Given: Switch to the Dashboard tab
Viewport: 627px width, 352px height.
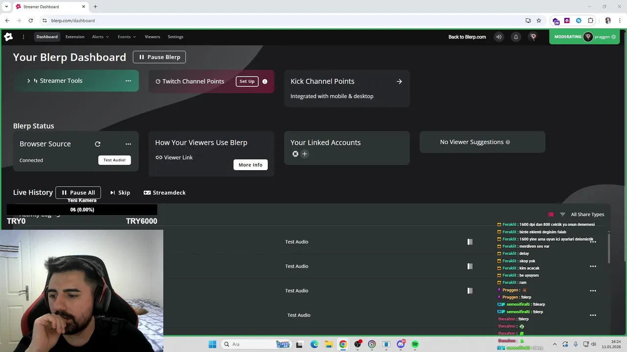Looking at the screenshot, I should 47,37.
